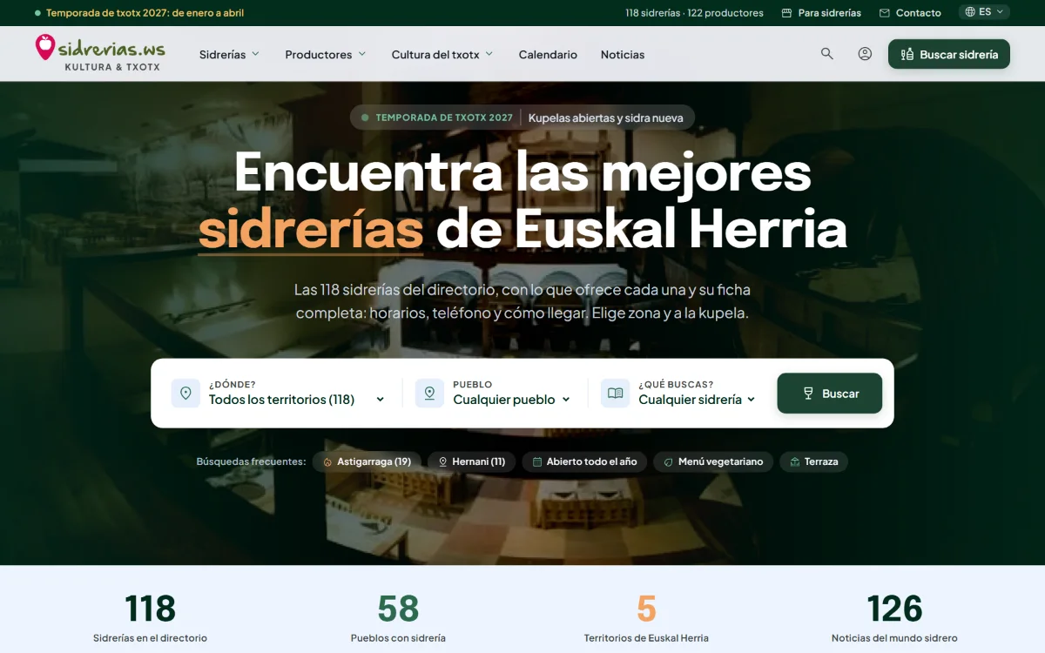Image resolution: width=1045 pixels, height=653 pixels.
Task: Click the location icon beside Pueblo
Action: (429, 394)
